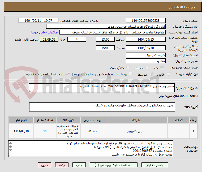Click the countdown timer 02:09:59

(49, 40)
